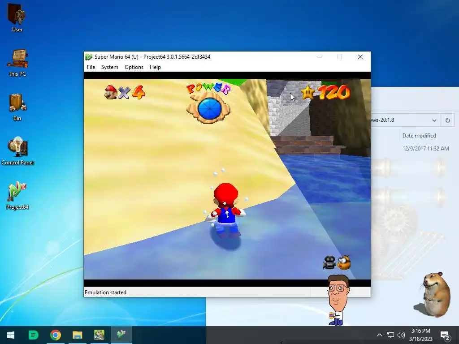
Task: Click the address path text ending in 20.1.8
Action: [383, 120]
